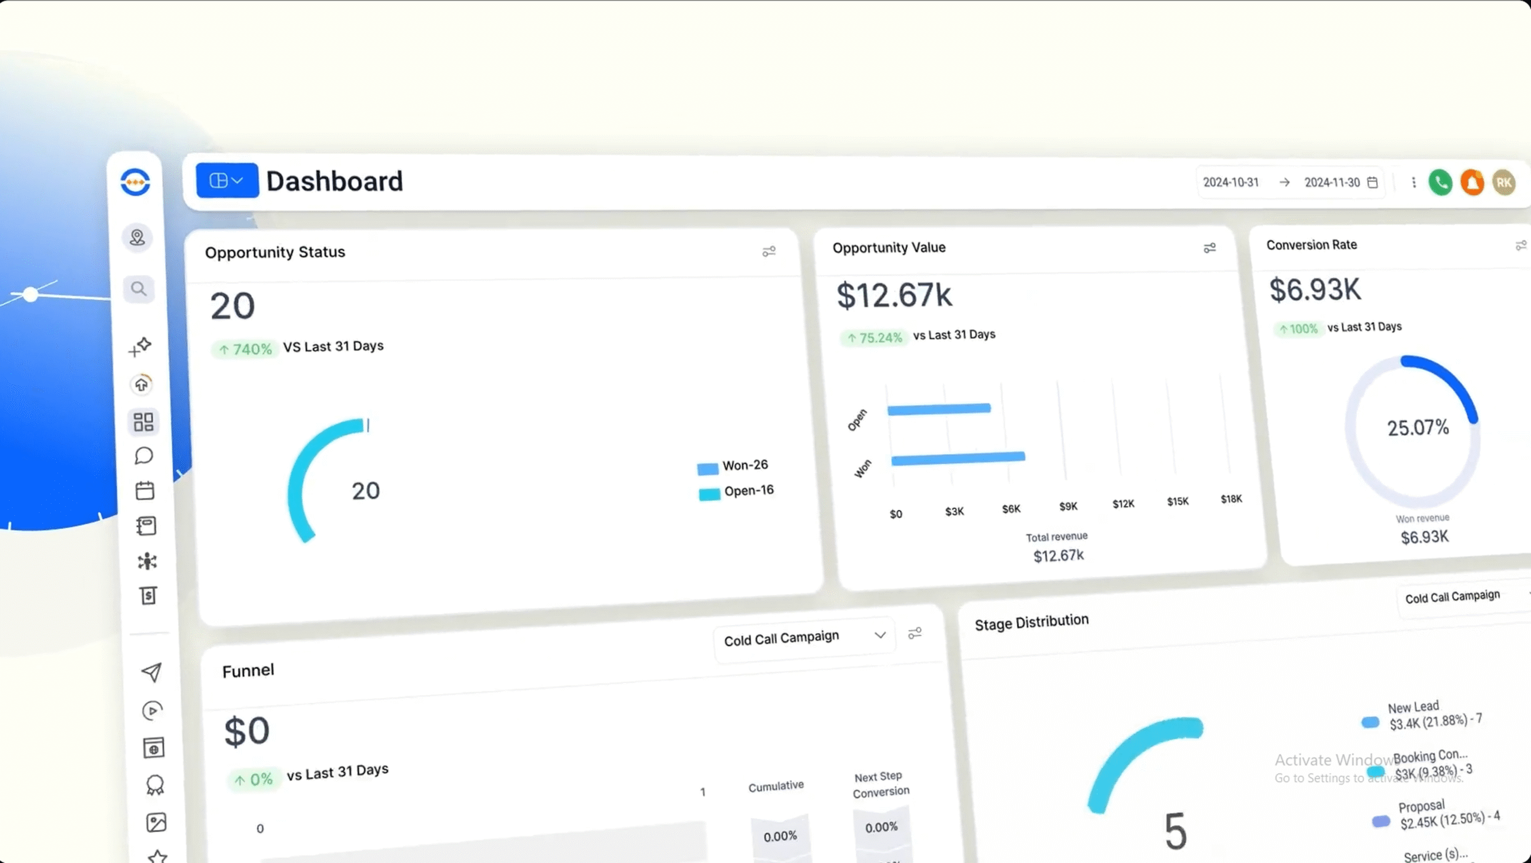This screenshot has width=1531, height=863.
Task: Open the Opportunity Status filter settings
Action: tap(769, 252)
